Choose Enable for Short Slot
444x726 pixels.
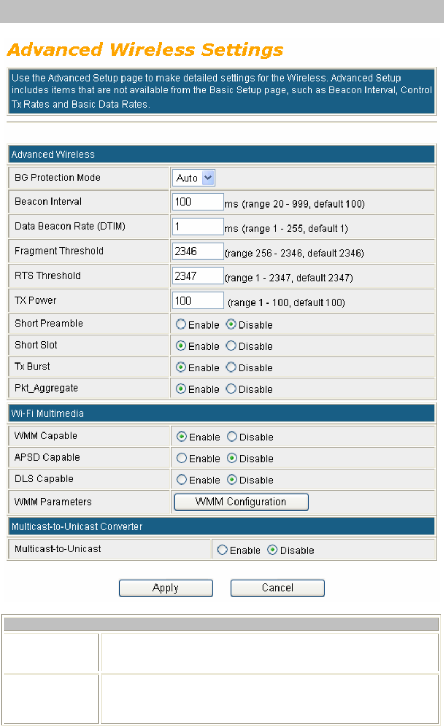(181, 346)
